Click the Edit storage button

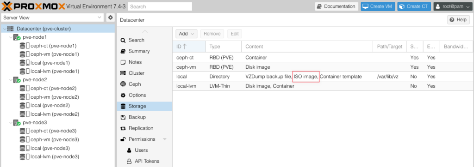(x=235, y=34)
